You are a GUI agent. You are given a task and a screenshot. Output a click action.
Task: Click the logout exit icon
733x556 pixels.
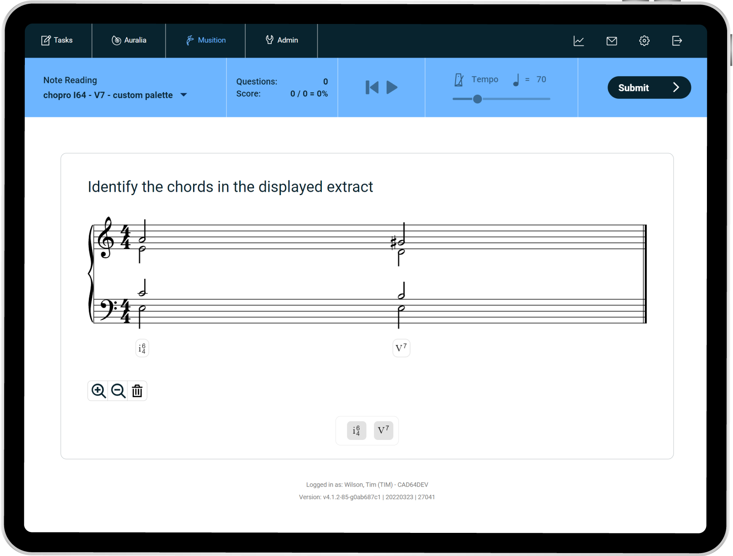[677, 41]
